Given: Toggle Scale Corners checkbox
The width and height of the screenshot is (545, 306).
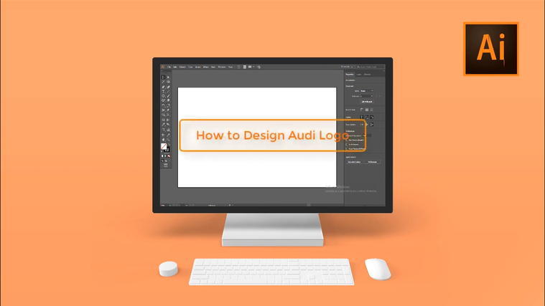Looking at the screenshot, I should (346, 144).
